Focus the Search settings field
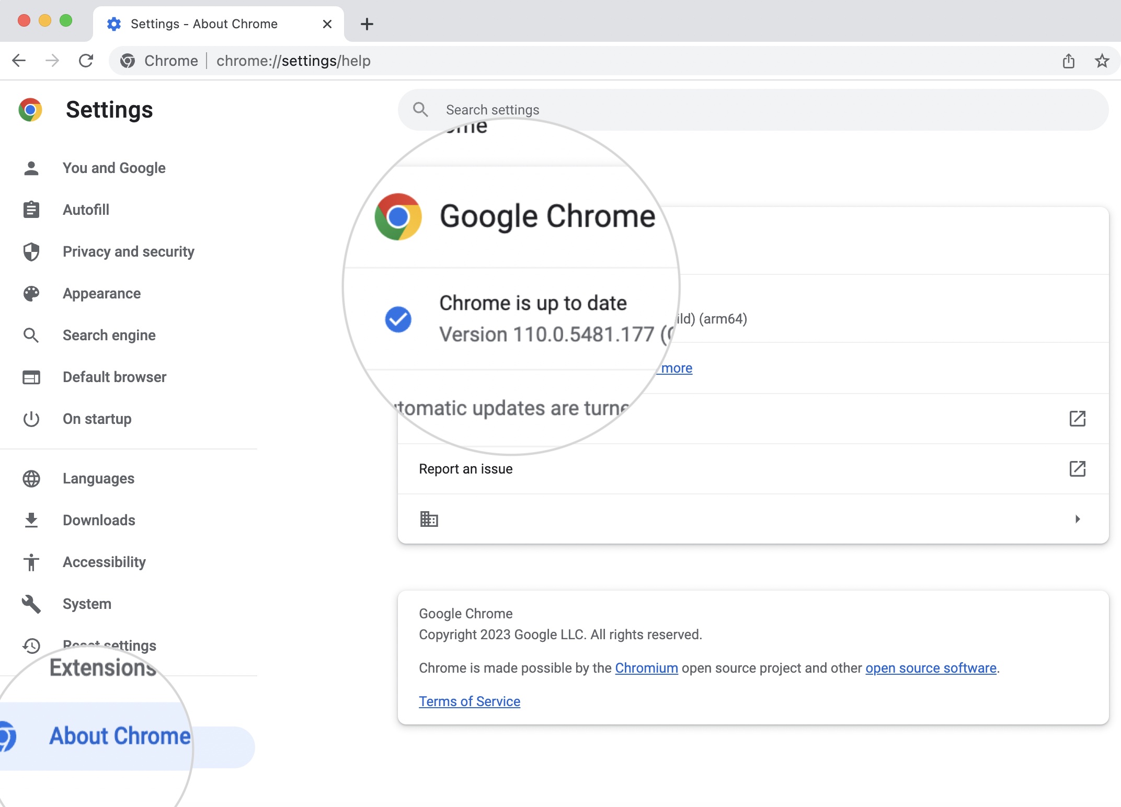The image size is (1121, 807). pos(753,110)
